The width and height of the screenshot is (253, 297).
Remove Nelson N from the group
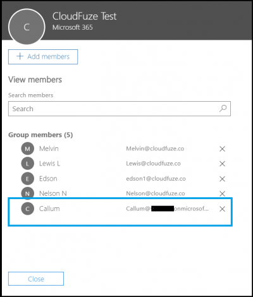222,193
